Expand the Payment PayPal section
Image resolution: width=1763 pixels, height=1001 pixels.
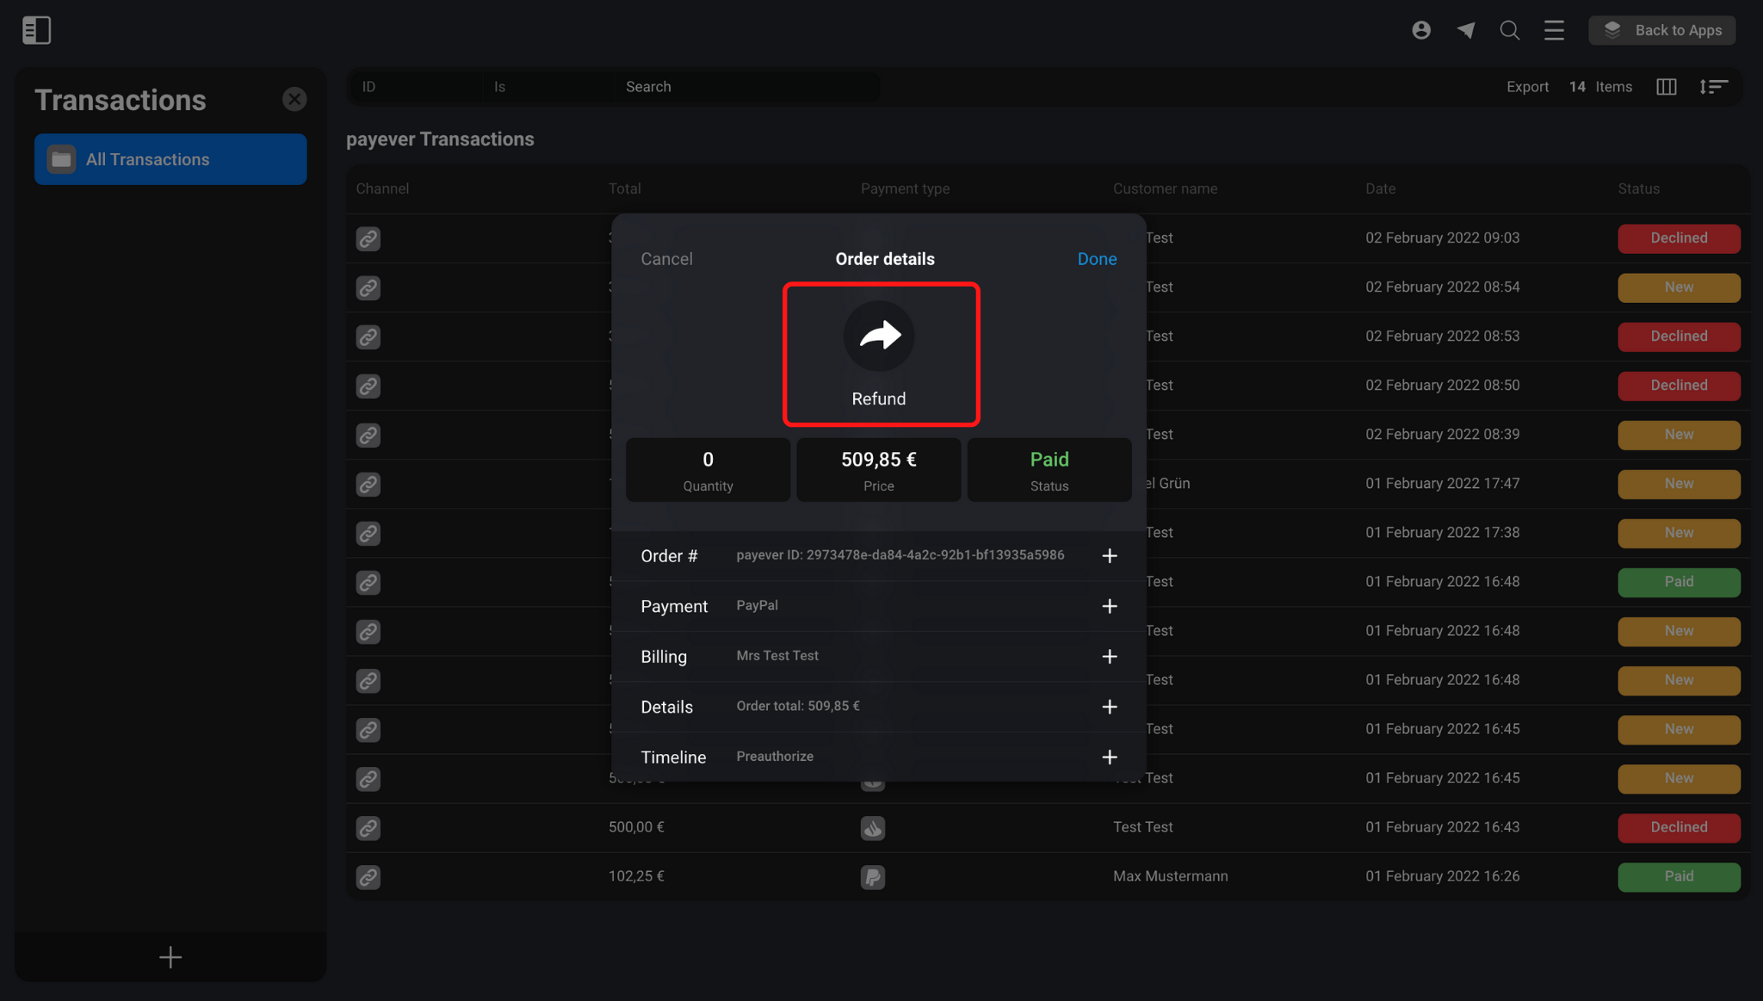(1110, 607)
